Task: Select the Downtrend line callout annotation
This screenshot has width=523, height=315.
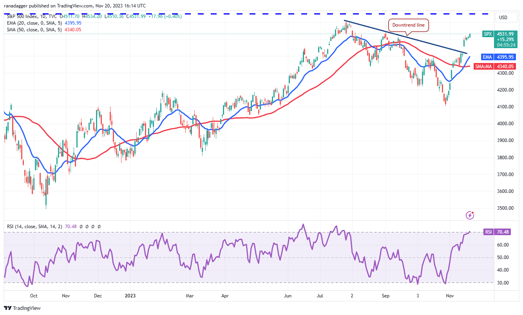Action: pos(409,25)
